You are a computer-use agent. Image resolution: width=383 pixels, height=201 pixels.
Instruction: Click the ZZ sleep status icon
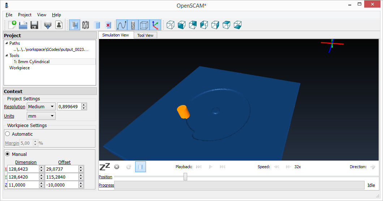pyautogui.click(x=105, y=167)
